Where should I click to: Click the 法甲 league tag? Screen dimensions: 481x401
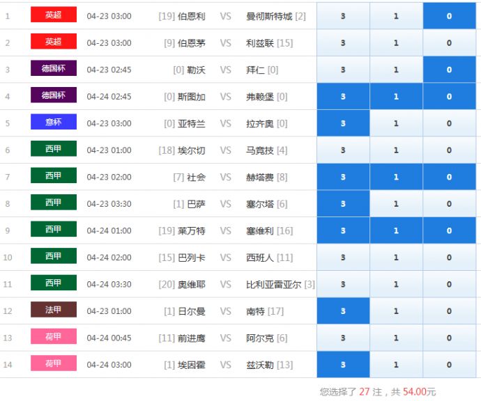point(54,310)
